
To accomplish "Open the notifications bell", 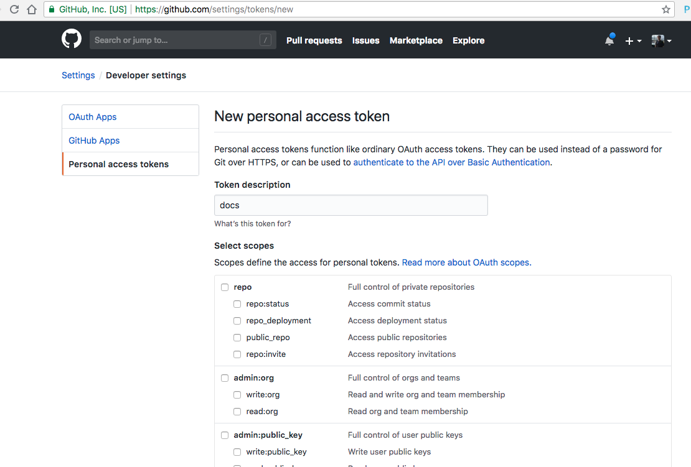I will click(609, 40).
